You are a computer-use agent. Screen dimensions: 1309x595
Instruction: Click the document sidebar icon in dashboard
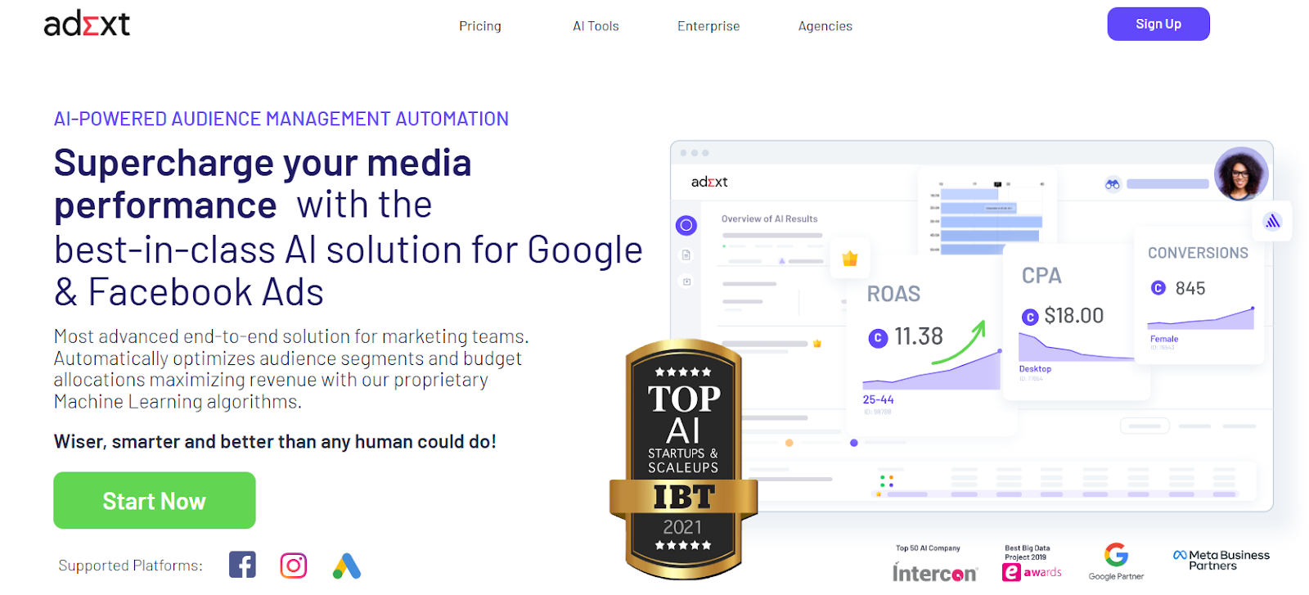pyautogui.click(x=686, y=255)
